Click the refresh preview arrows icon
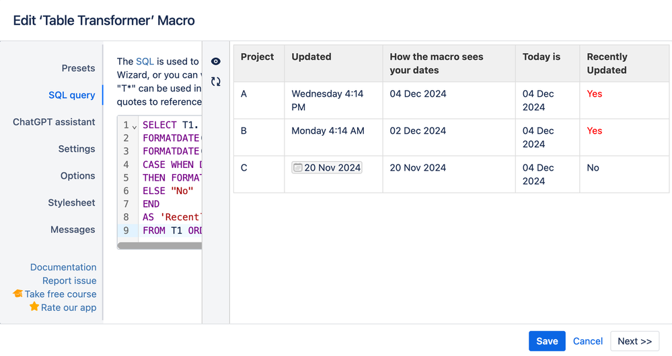This screenshot has width=672, height=356. 216,82
